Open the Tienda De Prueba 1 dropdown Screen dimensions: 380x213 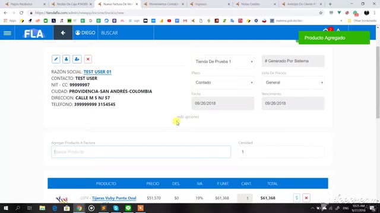[223, 62]
